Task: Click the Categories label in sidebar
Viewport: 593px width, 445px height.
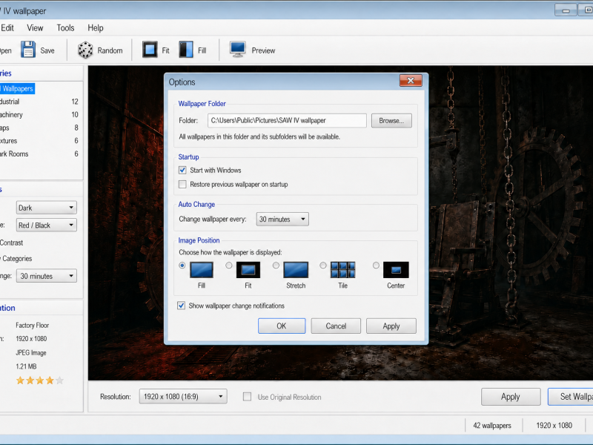Action: [17, 258]
